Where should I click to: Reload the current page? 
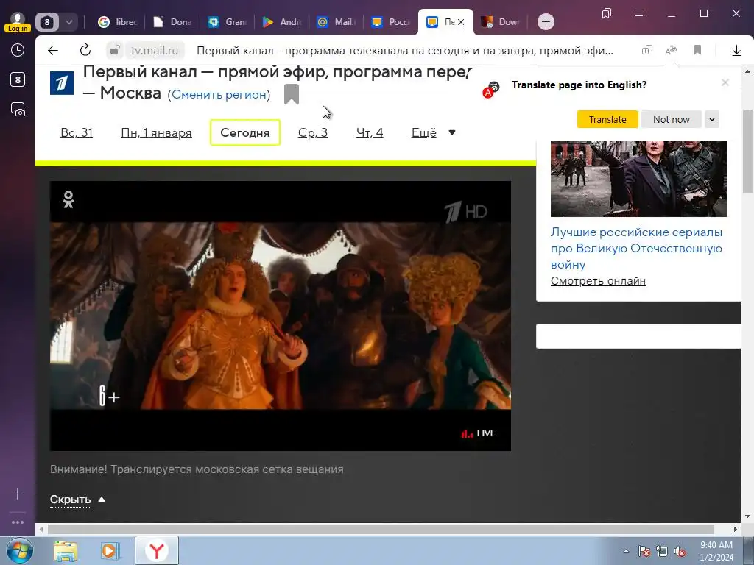pyautogui.click(x=85, y=50)
